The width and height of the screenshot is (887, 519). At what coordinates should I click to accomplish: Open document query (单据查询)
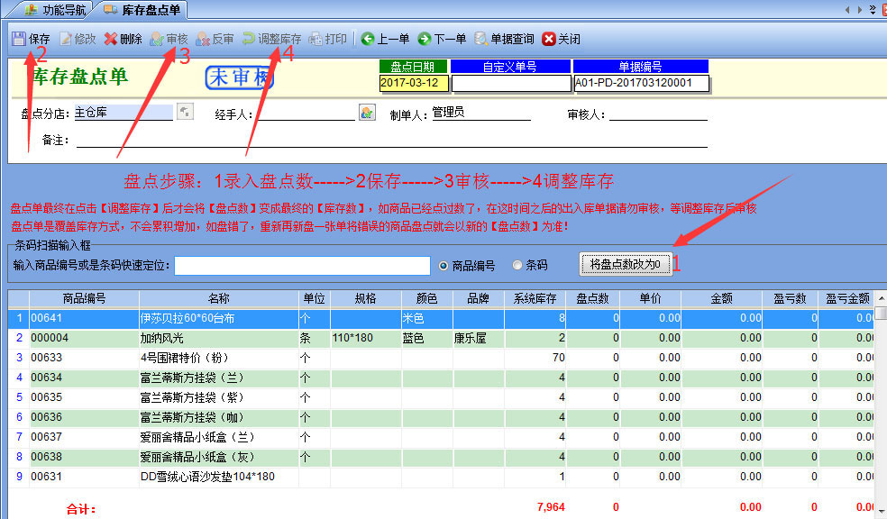[482, 40]
